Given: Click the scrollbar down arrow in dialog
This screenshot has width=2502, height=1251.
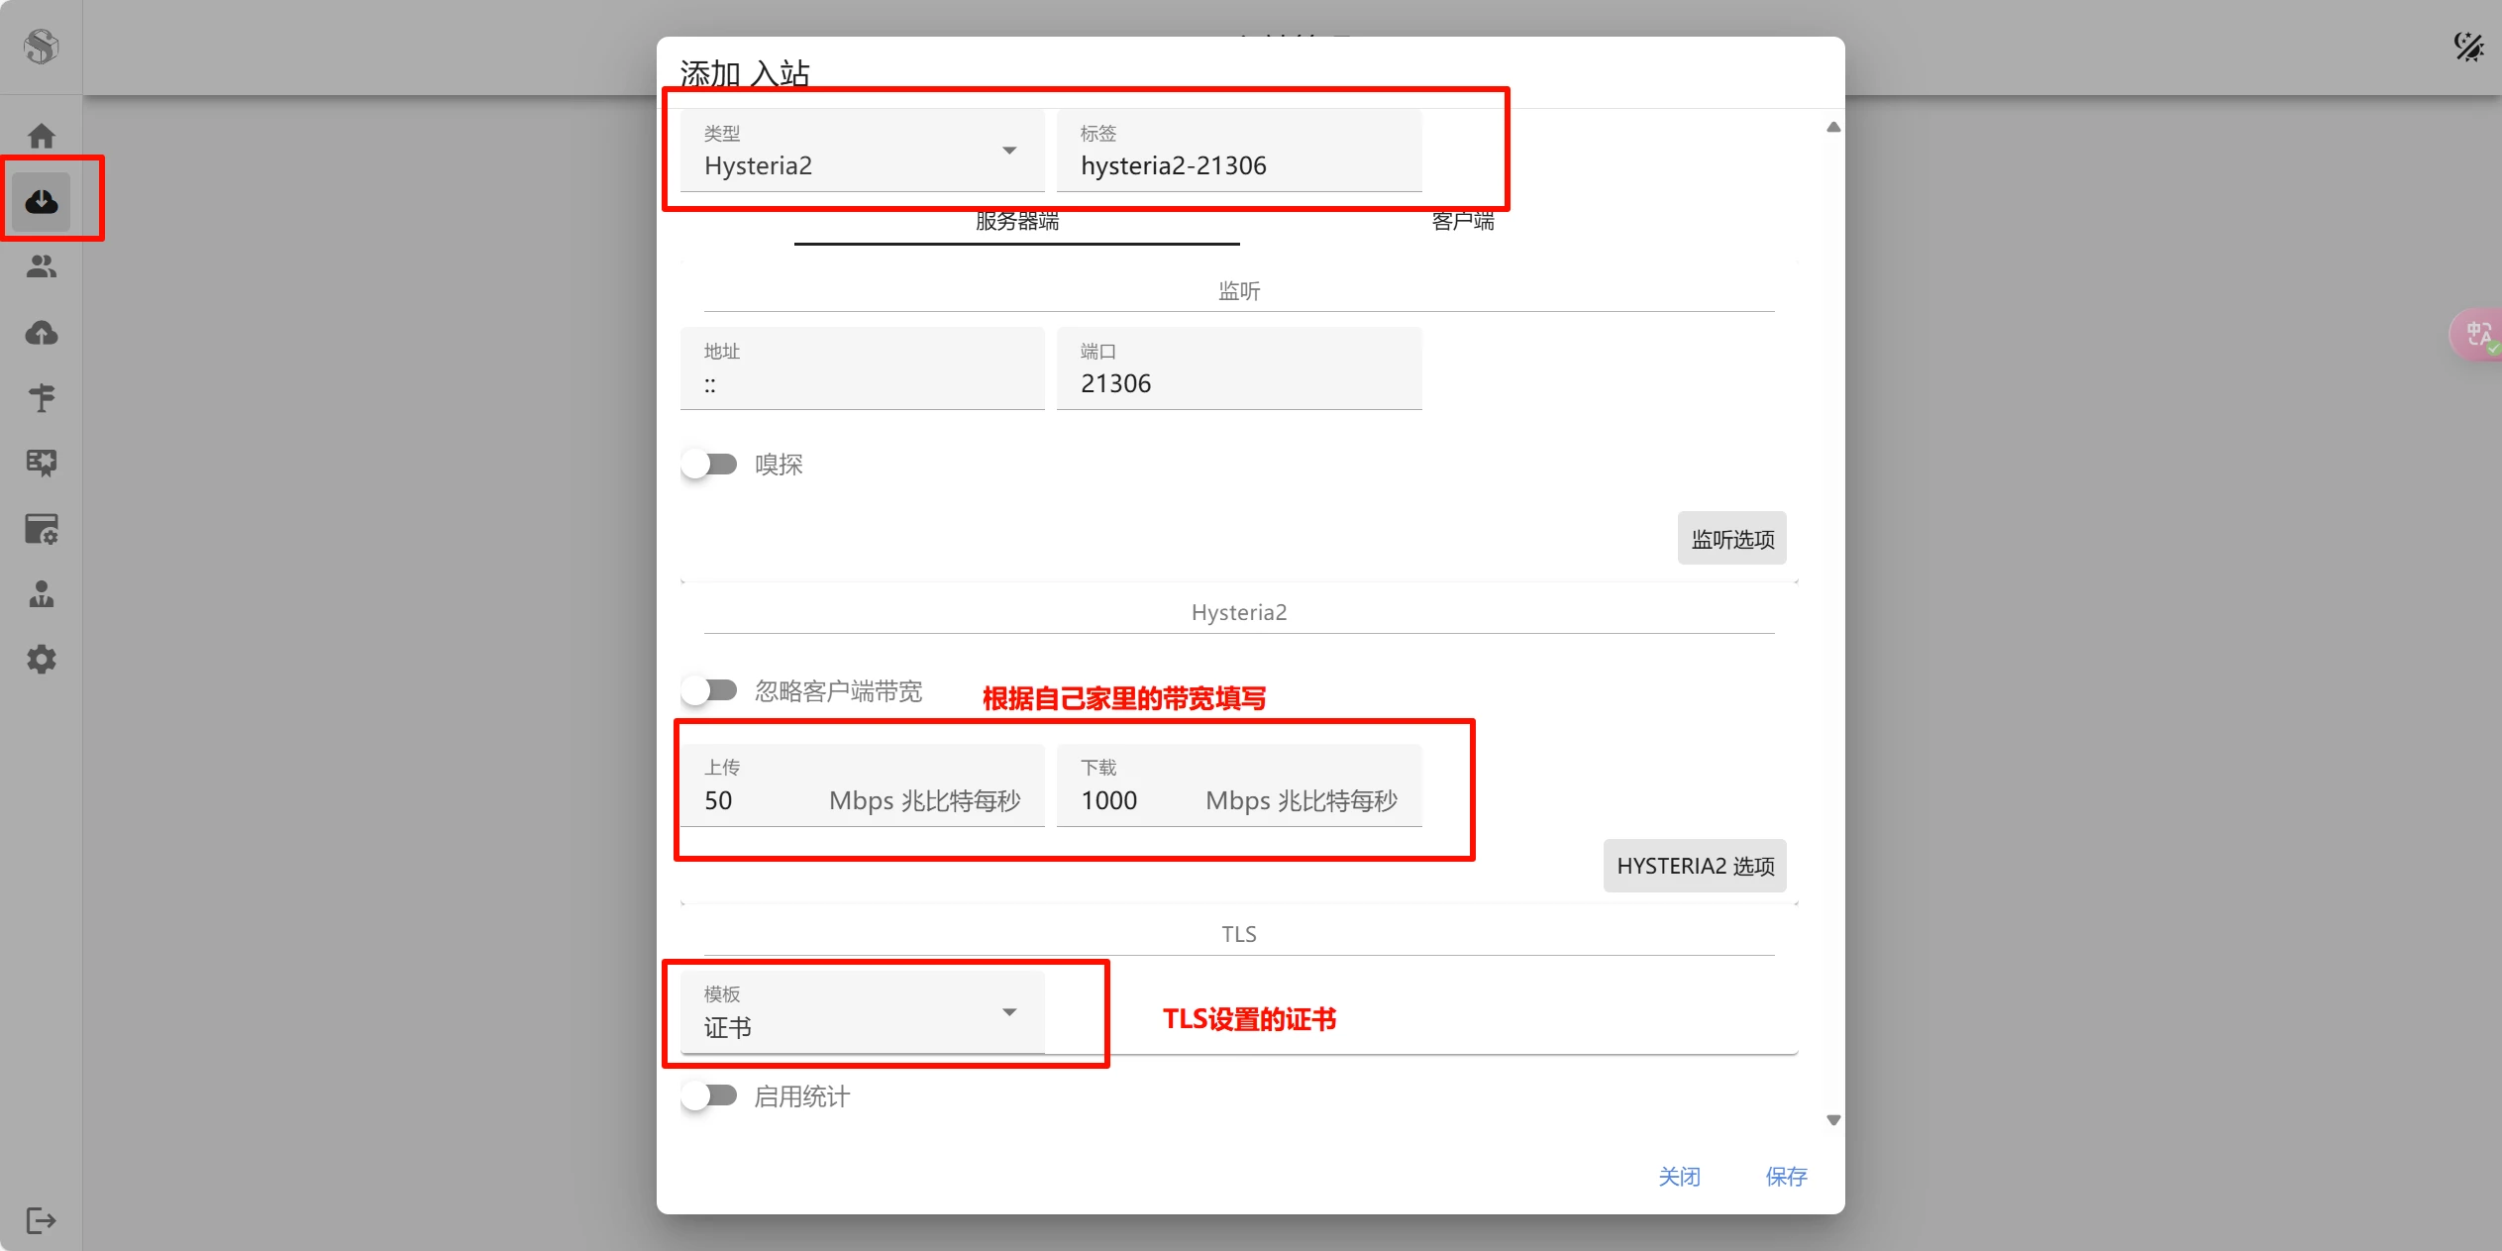Looking at the screenshot, I should coord(1833,1120).
